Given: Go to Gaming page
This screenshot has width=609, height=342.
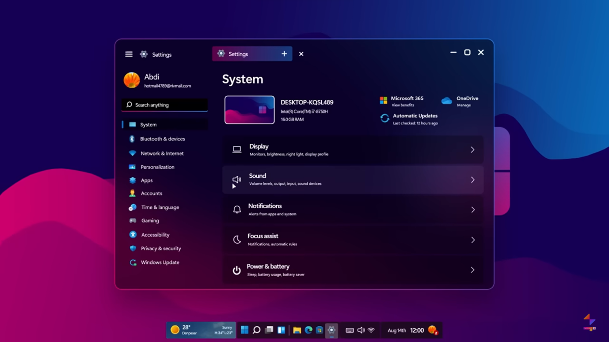Looking at the screenshot, I should pos(150,221).
